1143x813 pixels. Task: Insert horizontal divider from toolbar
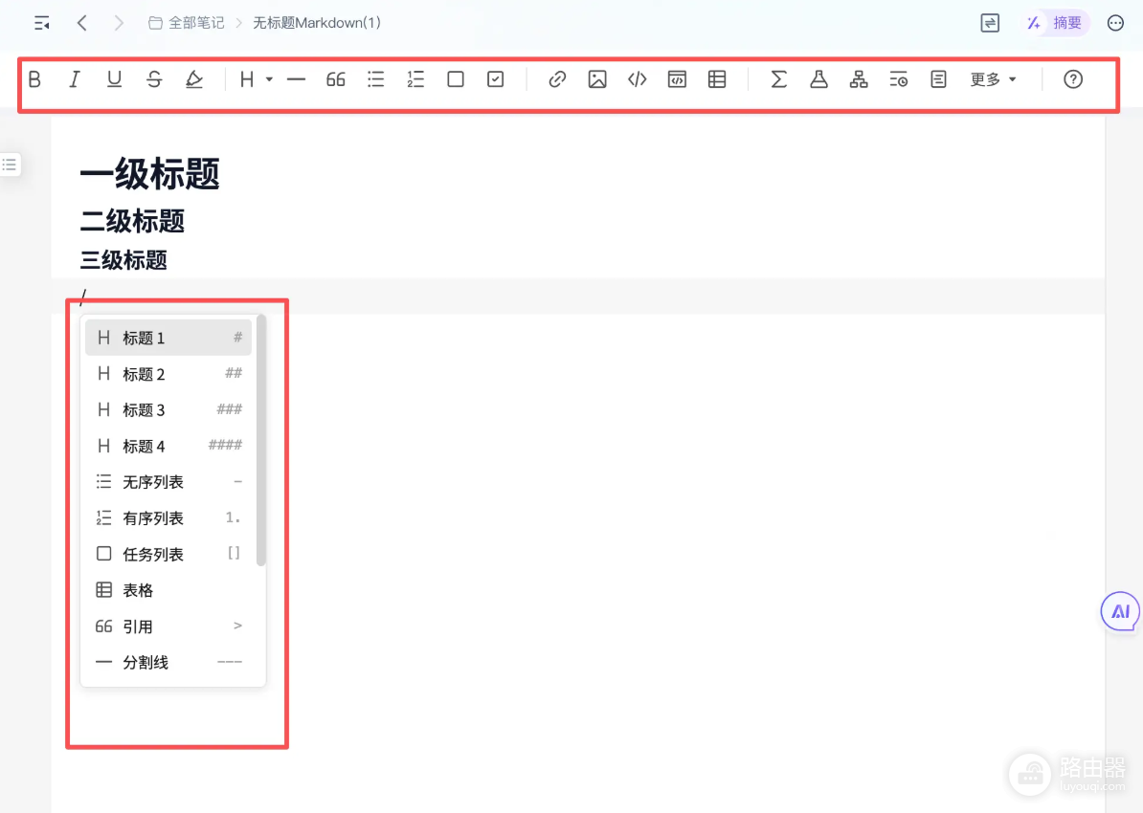click(x=296, y=79)
